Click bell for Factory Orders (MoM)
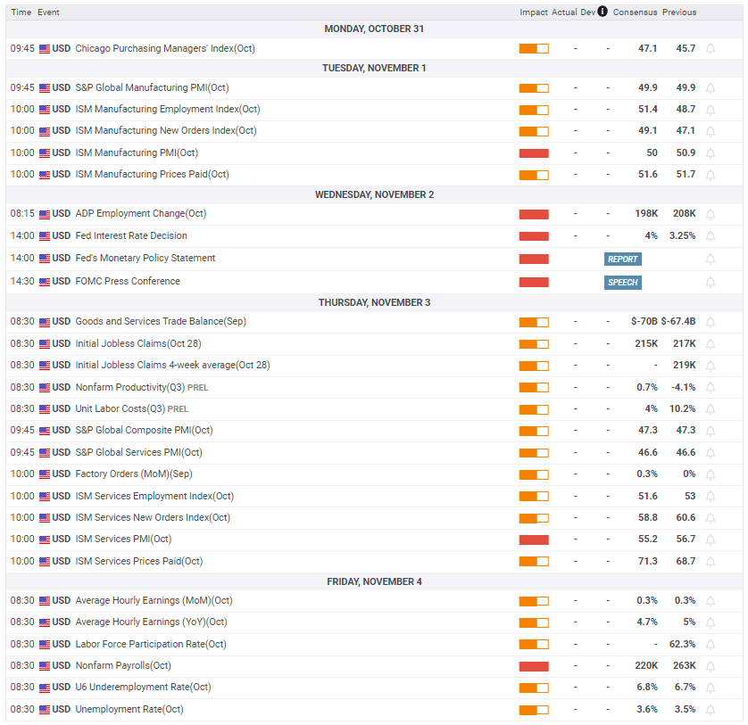 (710, 474)
